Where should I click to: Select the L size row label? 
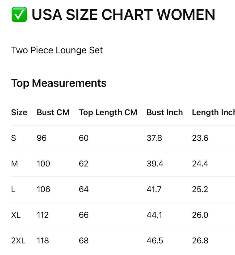(x=13, y=189)
